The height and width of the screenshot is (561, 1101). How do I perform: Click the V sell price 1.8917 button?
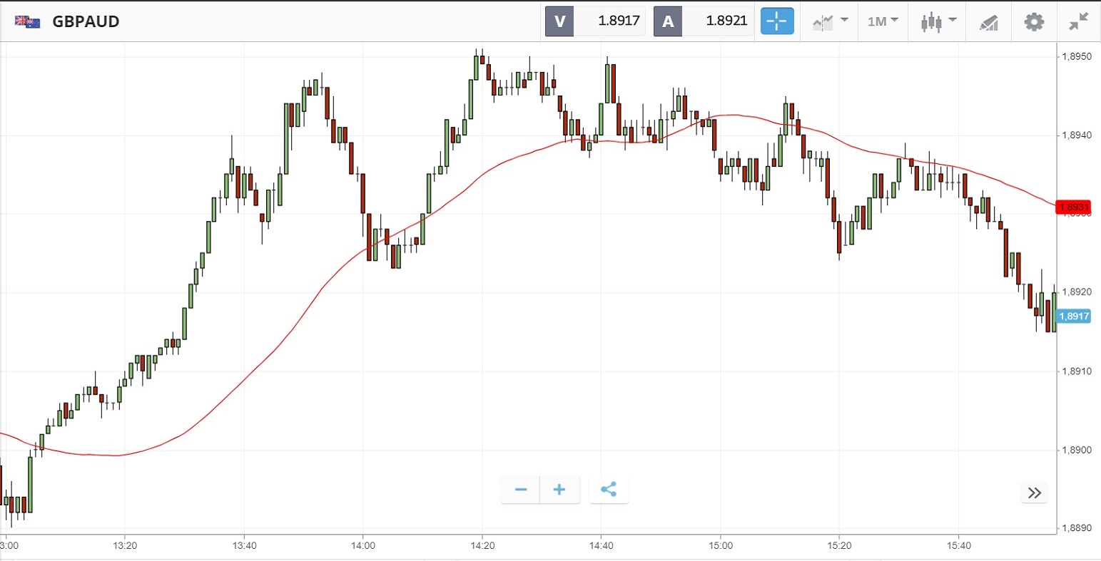coord(595,21)
